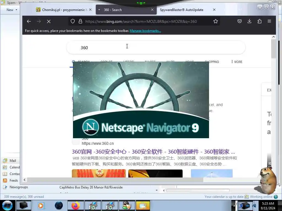Viewport: 282px width, 211px height.
Task: Click the calendar status icon in status bar
Action: (x=246, y=197)
